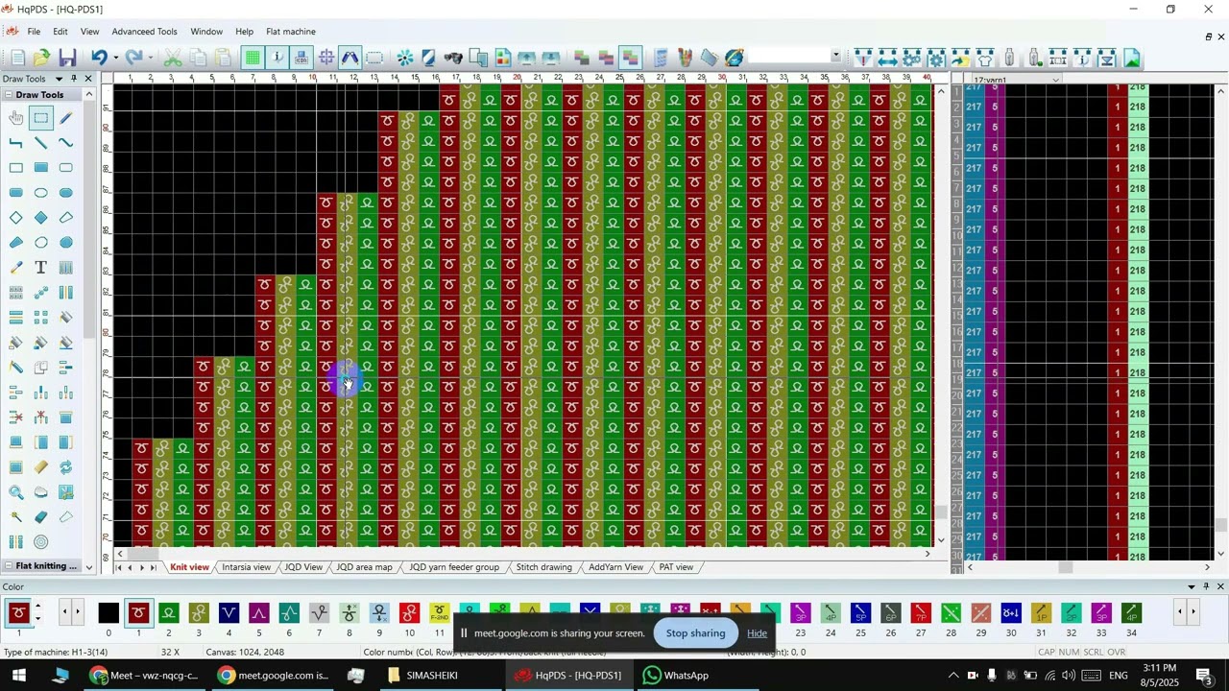Toggle the info display button
This screenshot has height=691, width=1229.
(277, 59)
